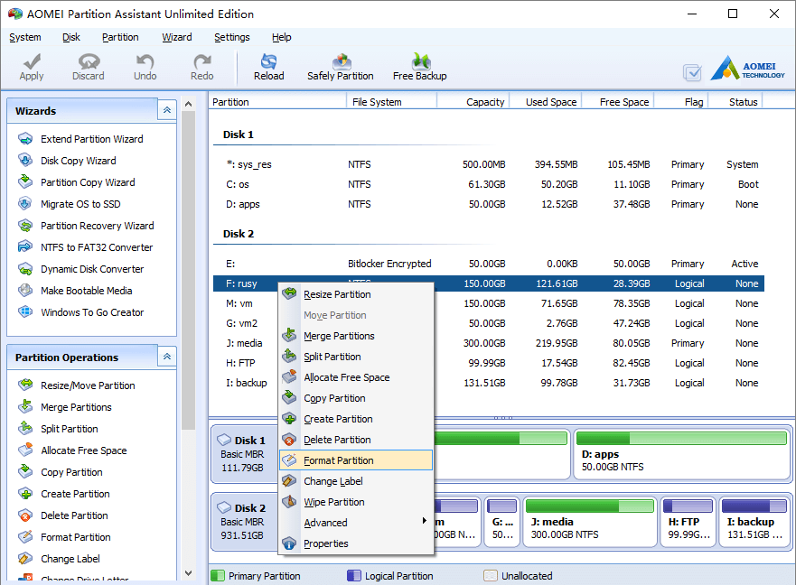Open Make Bootable Media wizard
Screen dimensions: 796x585
pos(75,291)
